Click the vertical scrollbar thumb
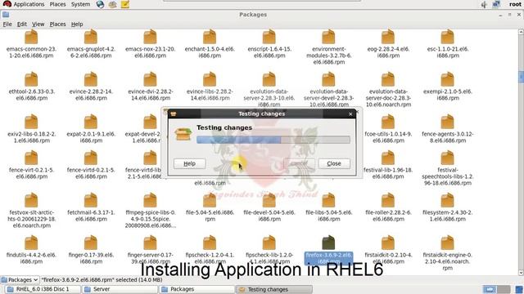Viewport: 524px width, 294px height. (x=521, y=77)
